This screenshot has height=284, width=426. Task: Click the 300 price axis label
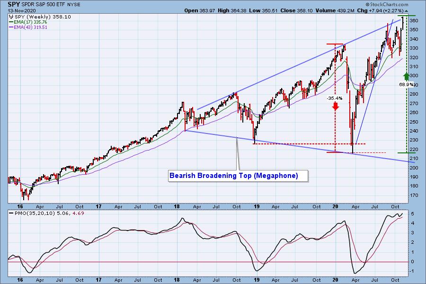[414, 76]
